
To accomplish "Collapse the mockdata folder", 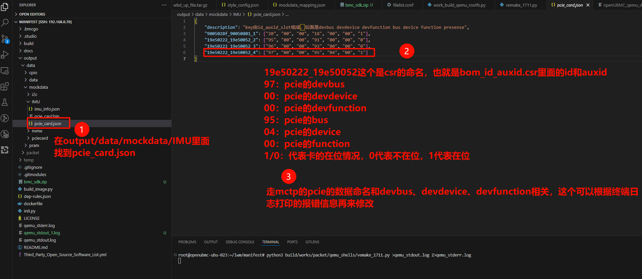I will tap(38, 87).
